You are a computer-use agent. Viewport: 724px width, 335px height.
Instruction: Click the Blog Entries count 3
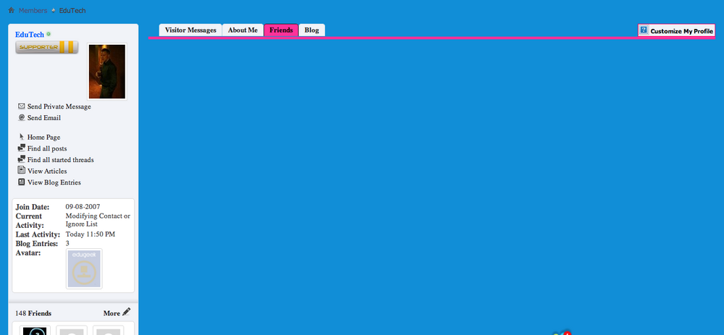click(67, 243)
